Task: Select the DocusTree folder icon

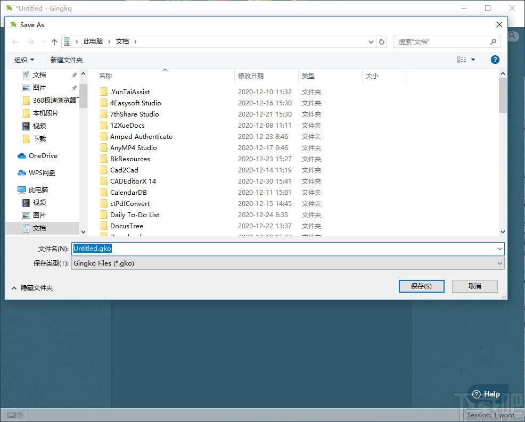Action: click(x=104, y=226)
